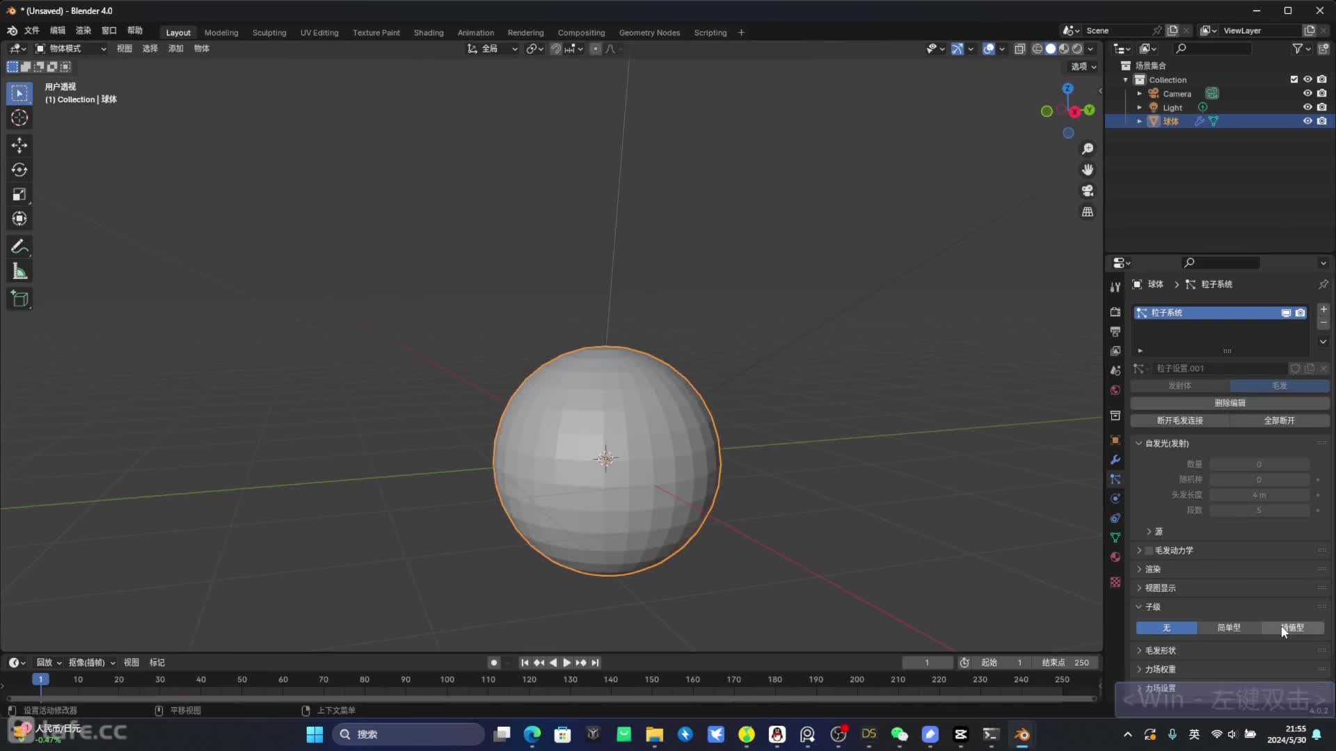
Task: Toggle Collection exclude checkbox
Action: coord(1294,79)
